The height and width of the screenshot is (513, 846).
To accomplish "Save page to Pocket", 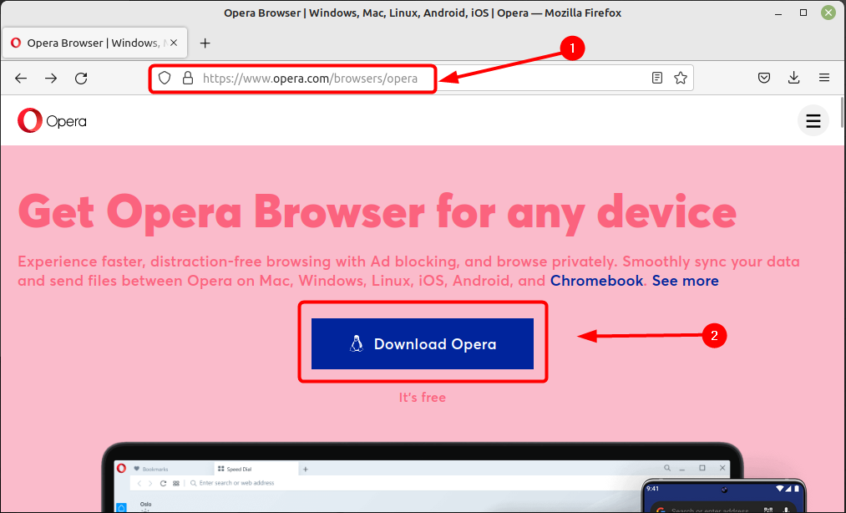I will pyautogui.click(x=764, y=78).
